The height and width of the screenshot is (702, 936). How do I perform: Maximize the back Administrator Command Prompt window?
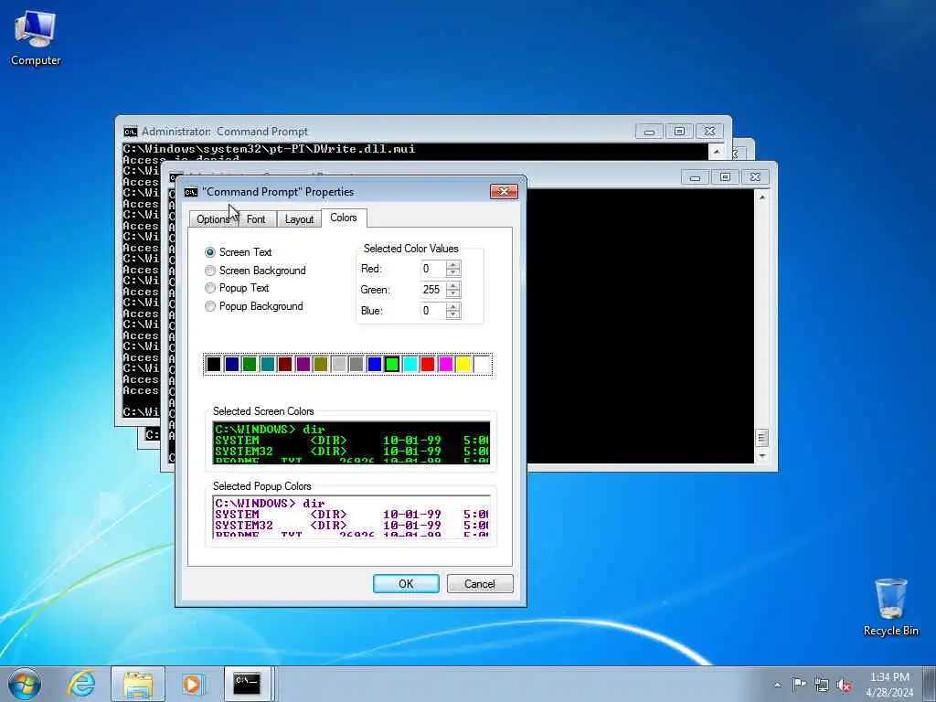[x=679, y=132]
